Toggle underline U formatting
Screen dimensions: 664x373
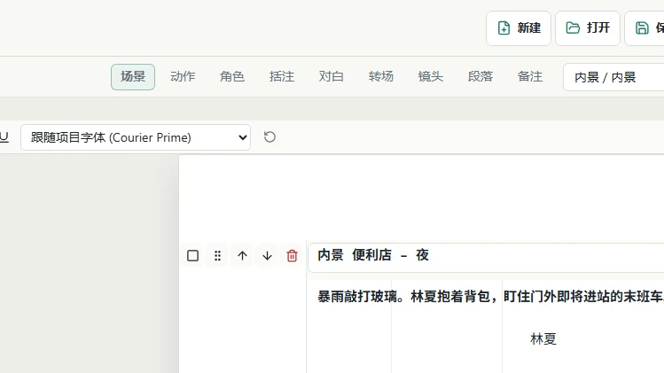[x=4, y=136]
